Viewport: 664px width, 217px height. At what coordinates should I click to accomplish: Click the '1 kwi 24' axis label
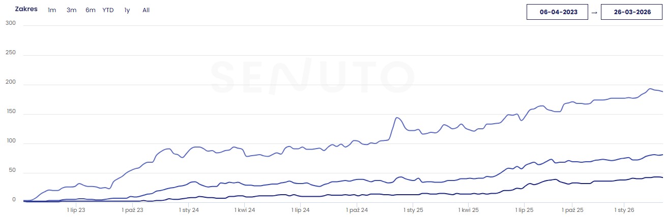coord(245,209)
